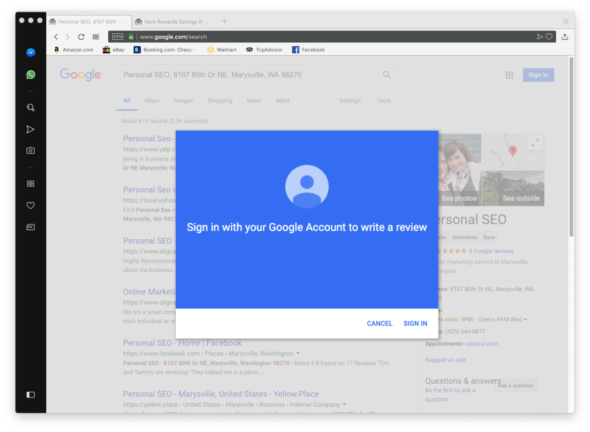
Task: Cancel the sign-in dialog
Action: coord(380,323)
